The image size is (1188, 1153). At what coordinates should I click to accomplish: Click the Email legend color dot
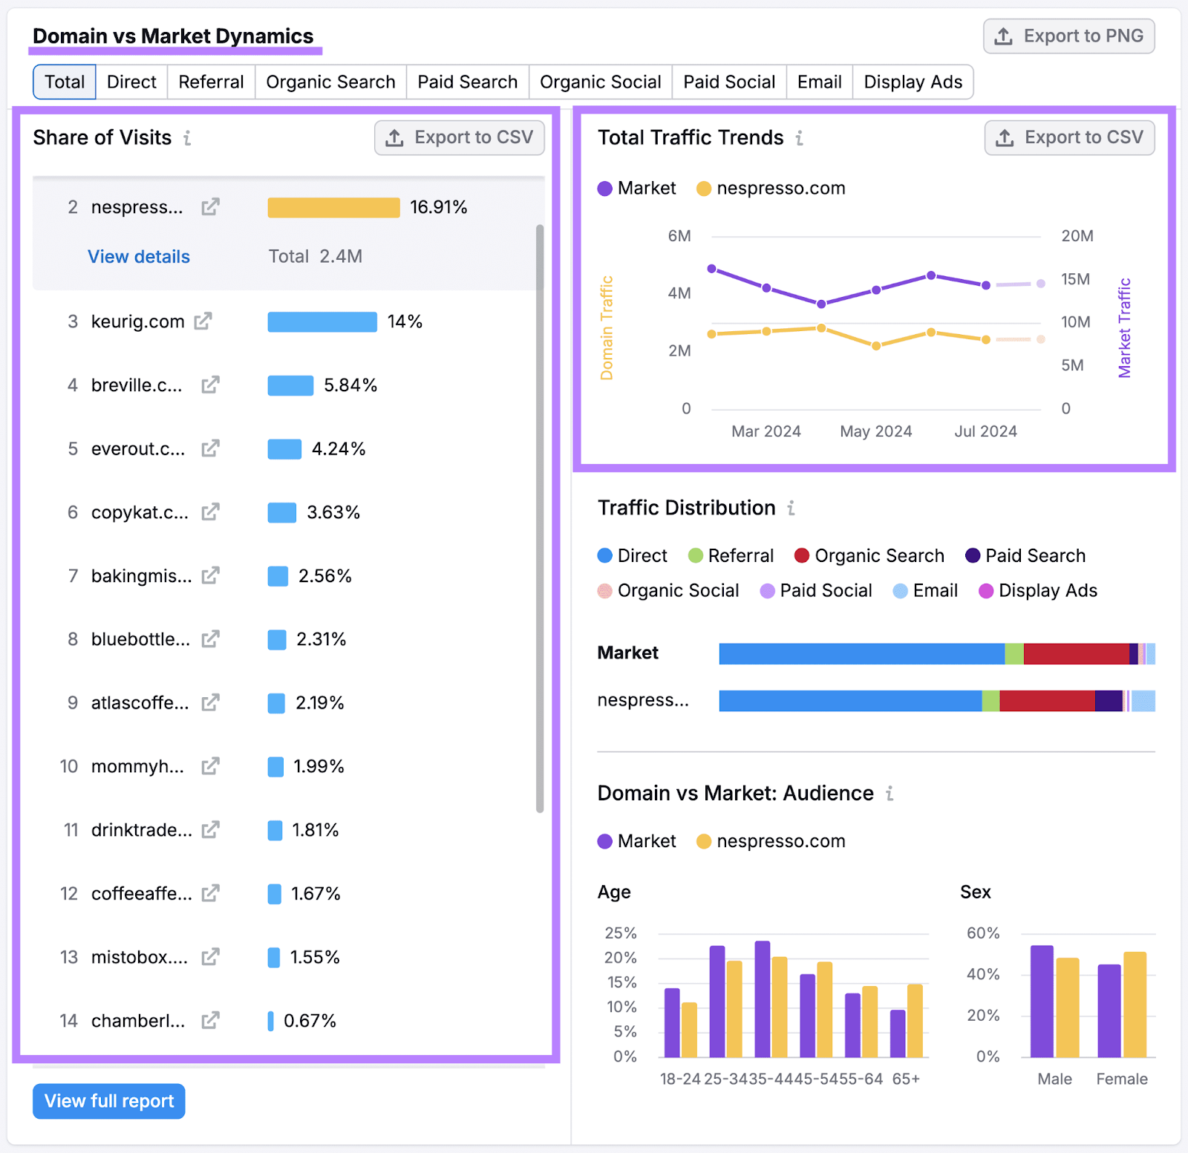[899, 590]
